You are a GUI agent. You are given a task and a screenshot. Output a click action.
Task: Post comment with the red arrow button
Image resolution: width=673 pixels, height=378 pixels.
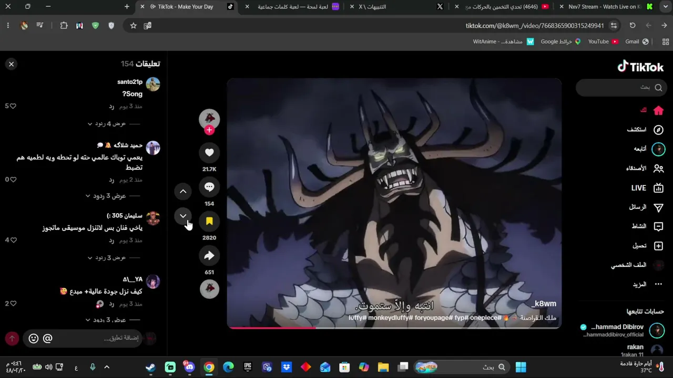[x=12, y=339]
